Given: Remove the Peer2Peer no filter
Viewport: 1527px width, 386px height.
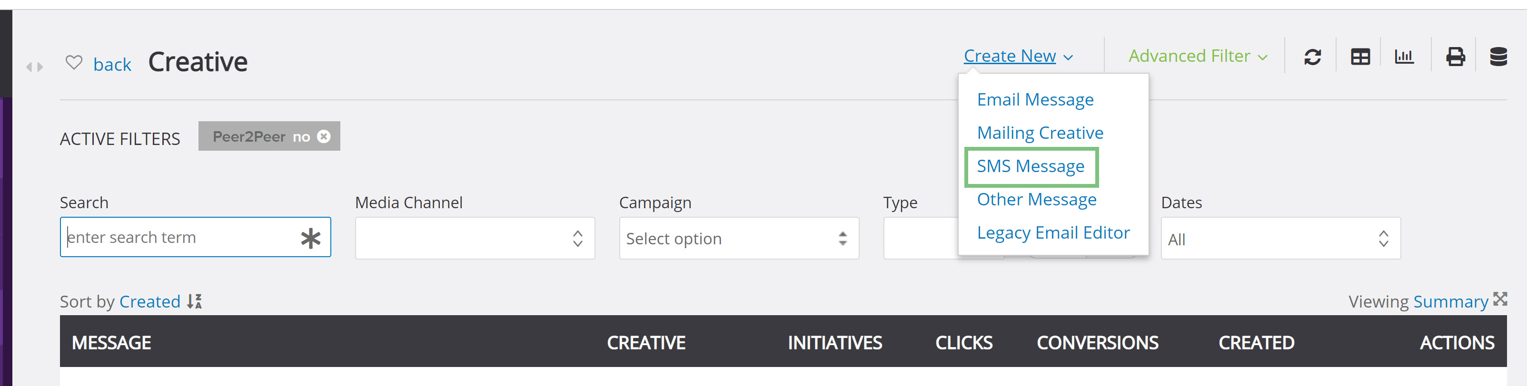Looking at the screenshot, I should click(x=324, y=137).
